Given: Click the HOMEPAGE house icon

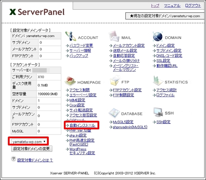Looking at the screenshot, I should coord(70,81).
